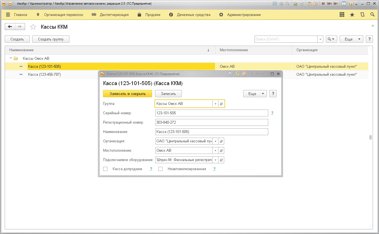Image resolution: width=379 pixels, height=234 pixels.
Task: Open the Местоположение dropdown arrow
Action: point(215,151)
